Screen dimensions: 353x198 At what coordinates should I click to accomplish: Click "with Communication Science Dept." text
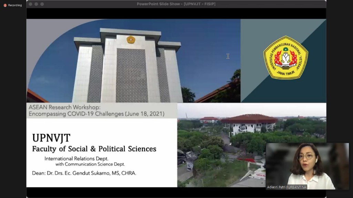coord(90,164)
